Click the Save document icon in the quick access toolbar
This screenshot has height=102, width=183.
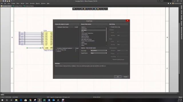3,1
